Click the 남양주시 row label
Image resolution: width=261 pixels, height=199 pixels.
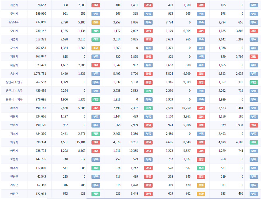[x=14, y=22]
